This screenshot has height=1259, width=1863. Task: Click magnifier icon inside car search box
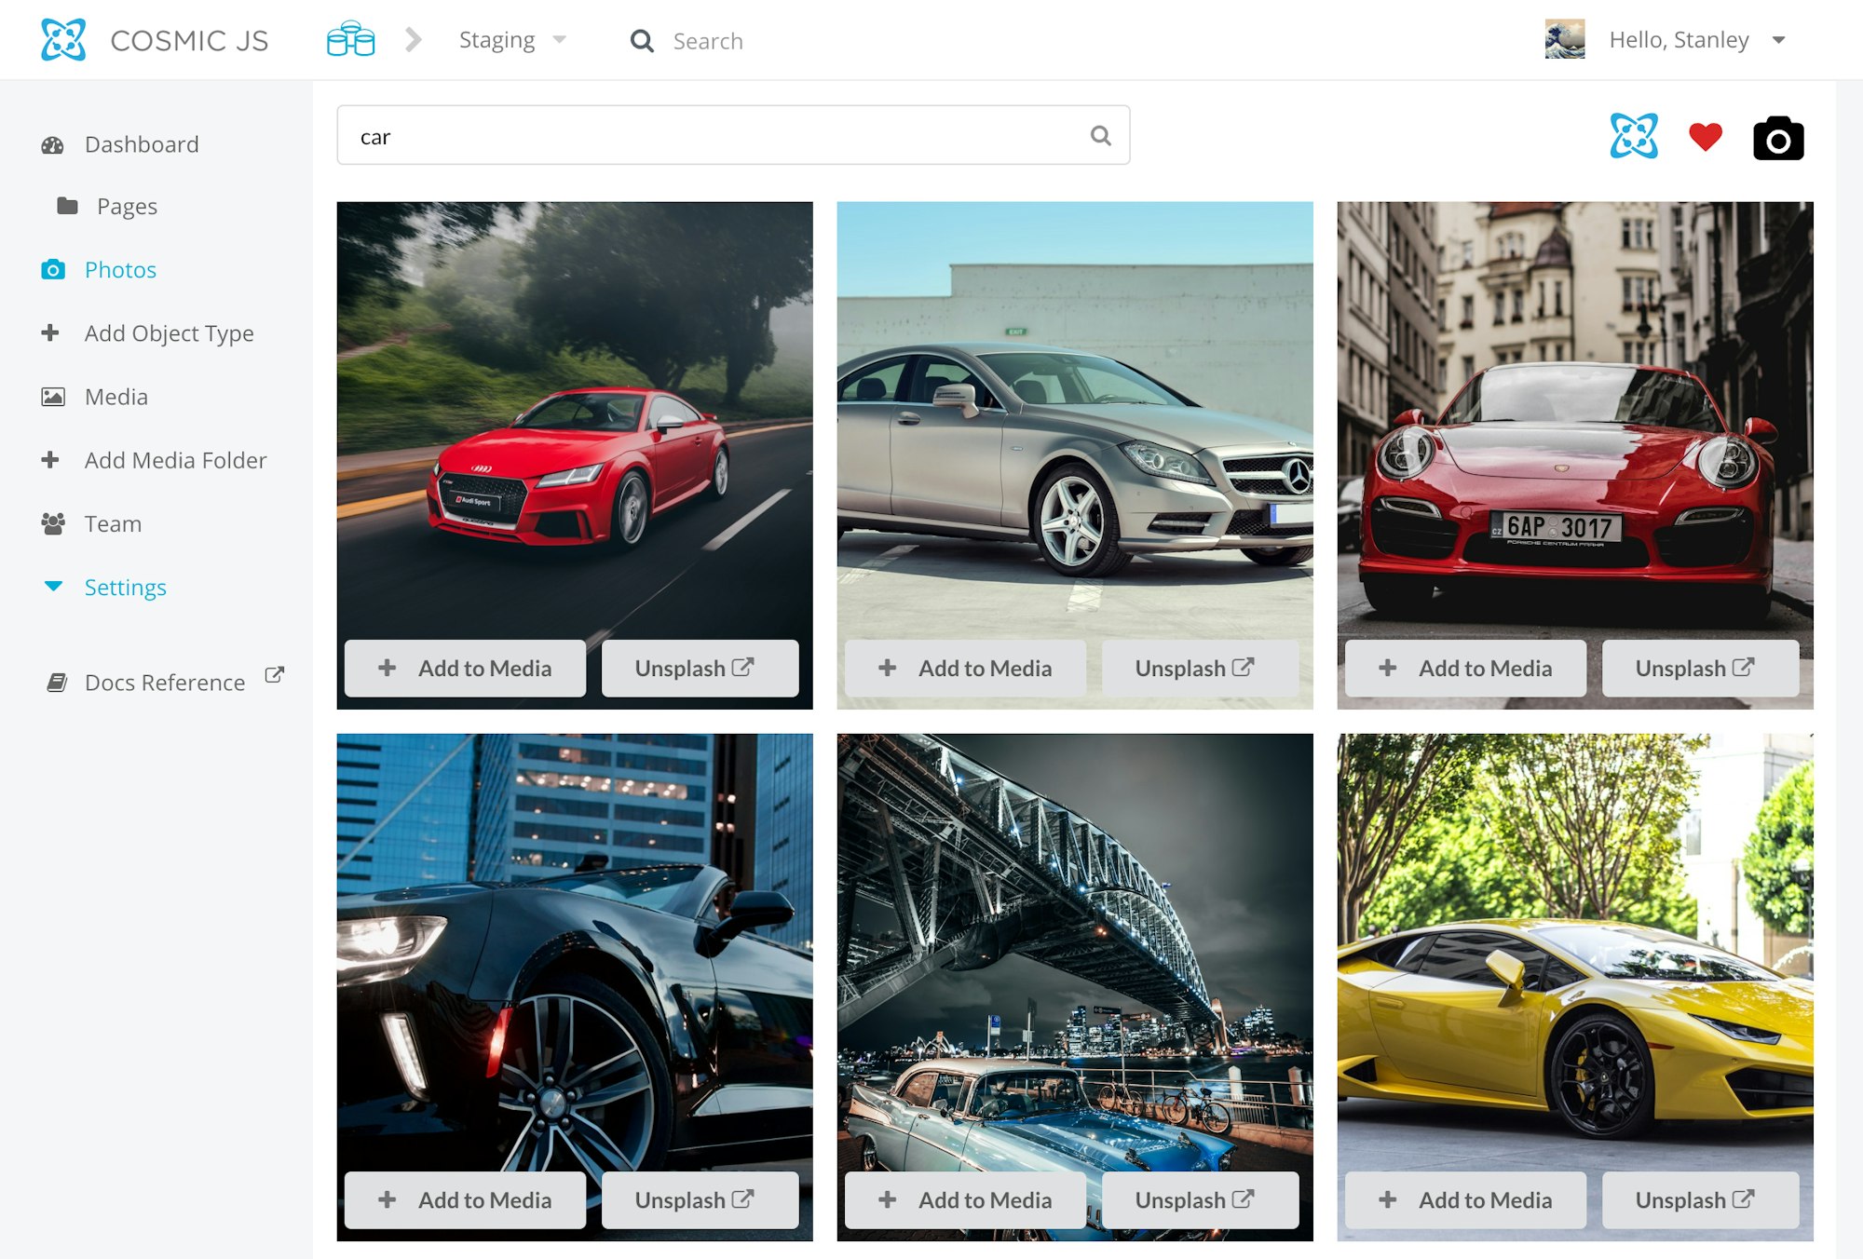point(1100,136)
